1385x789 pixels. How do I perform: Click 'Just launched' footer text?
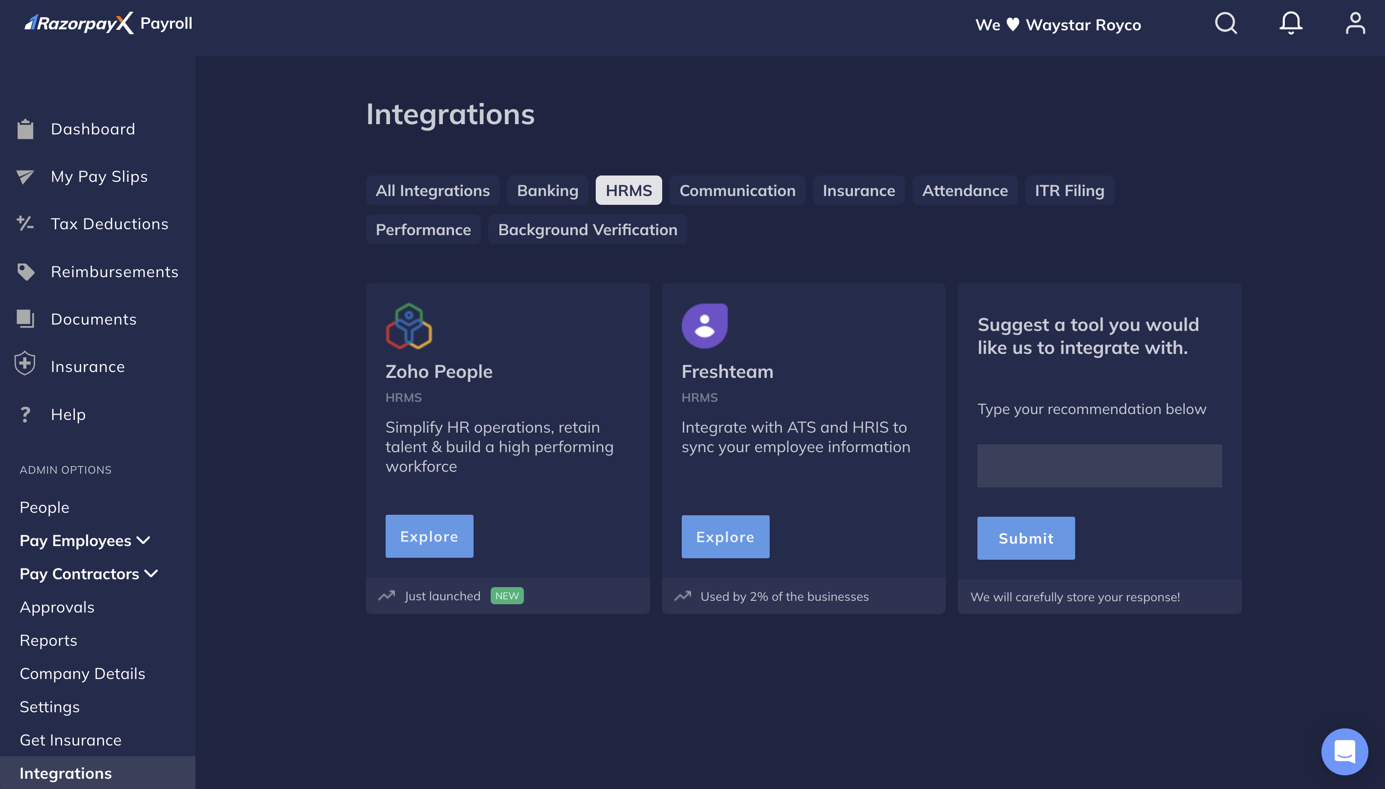[x=443, y=595]
